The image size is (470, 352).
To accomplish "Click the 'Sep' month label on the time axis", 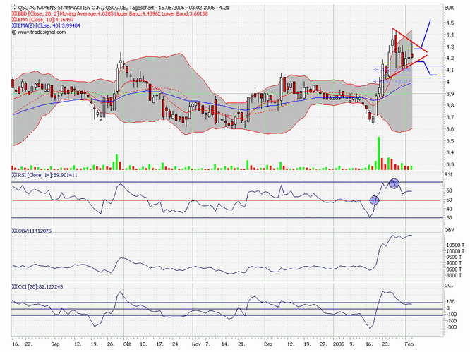I will pyautogui.click(x=55, y=344).
